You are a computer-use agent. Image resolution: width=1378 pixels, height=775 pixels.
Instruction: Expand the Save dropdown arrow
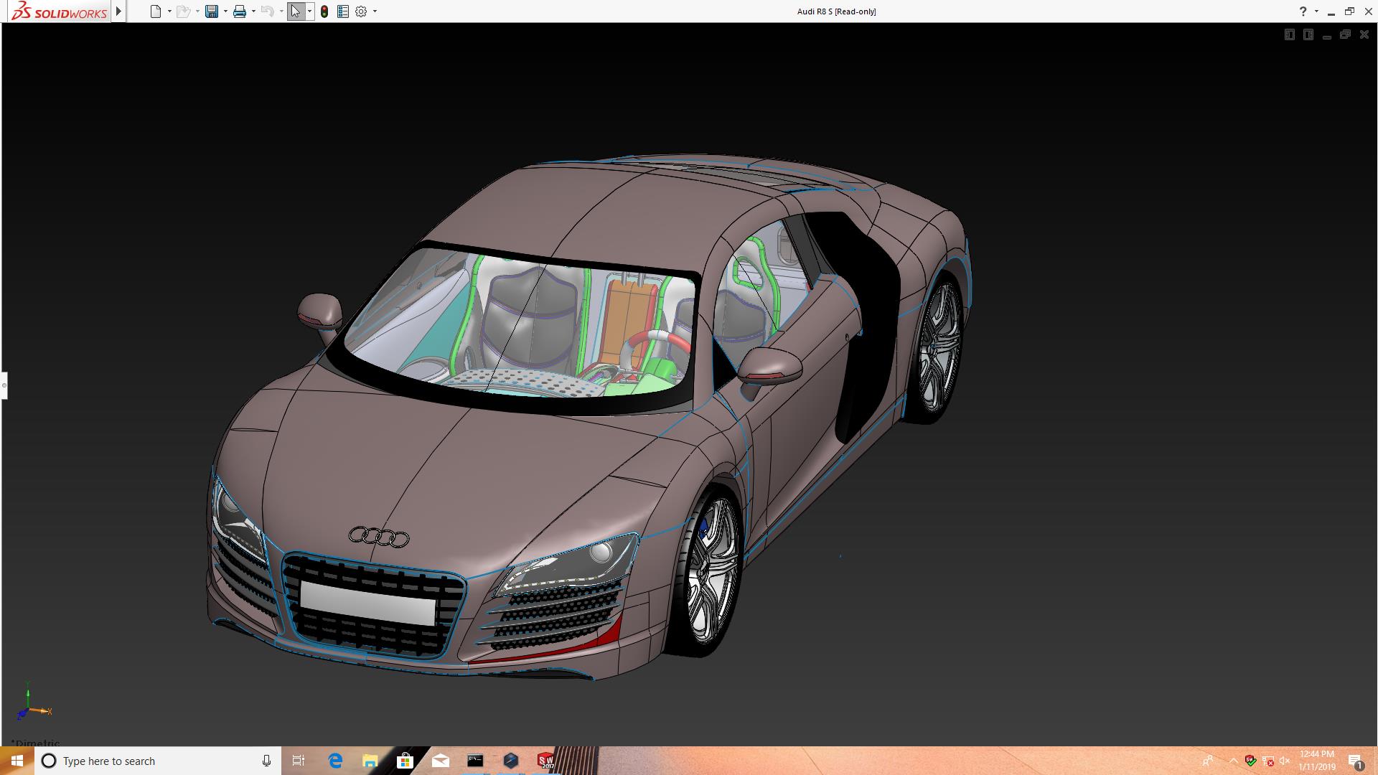(x=225, y=11)
